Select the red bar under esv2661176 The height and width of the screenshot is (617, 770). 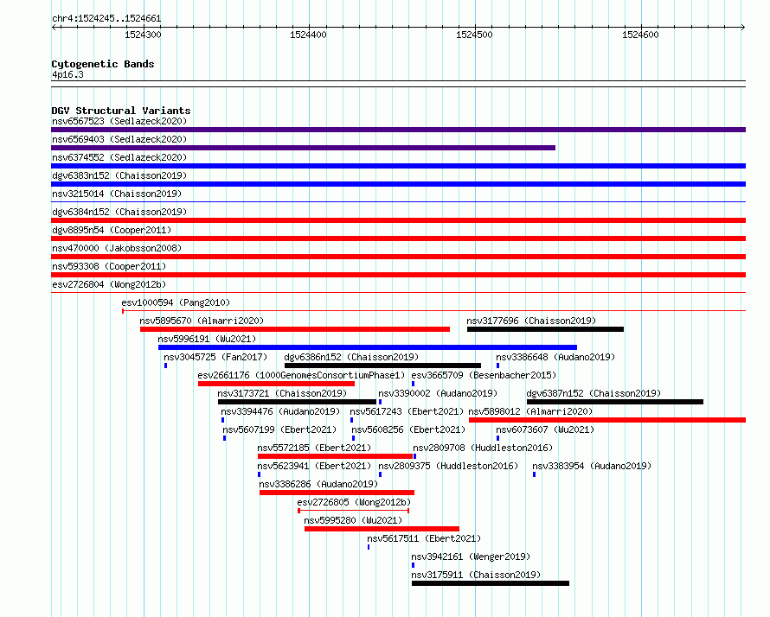[276, 384]
